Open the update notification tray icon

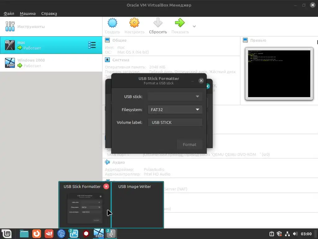[271, 234]
